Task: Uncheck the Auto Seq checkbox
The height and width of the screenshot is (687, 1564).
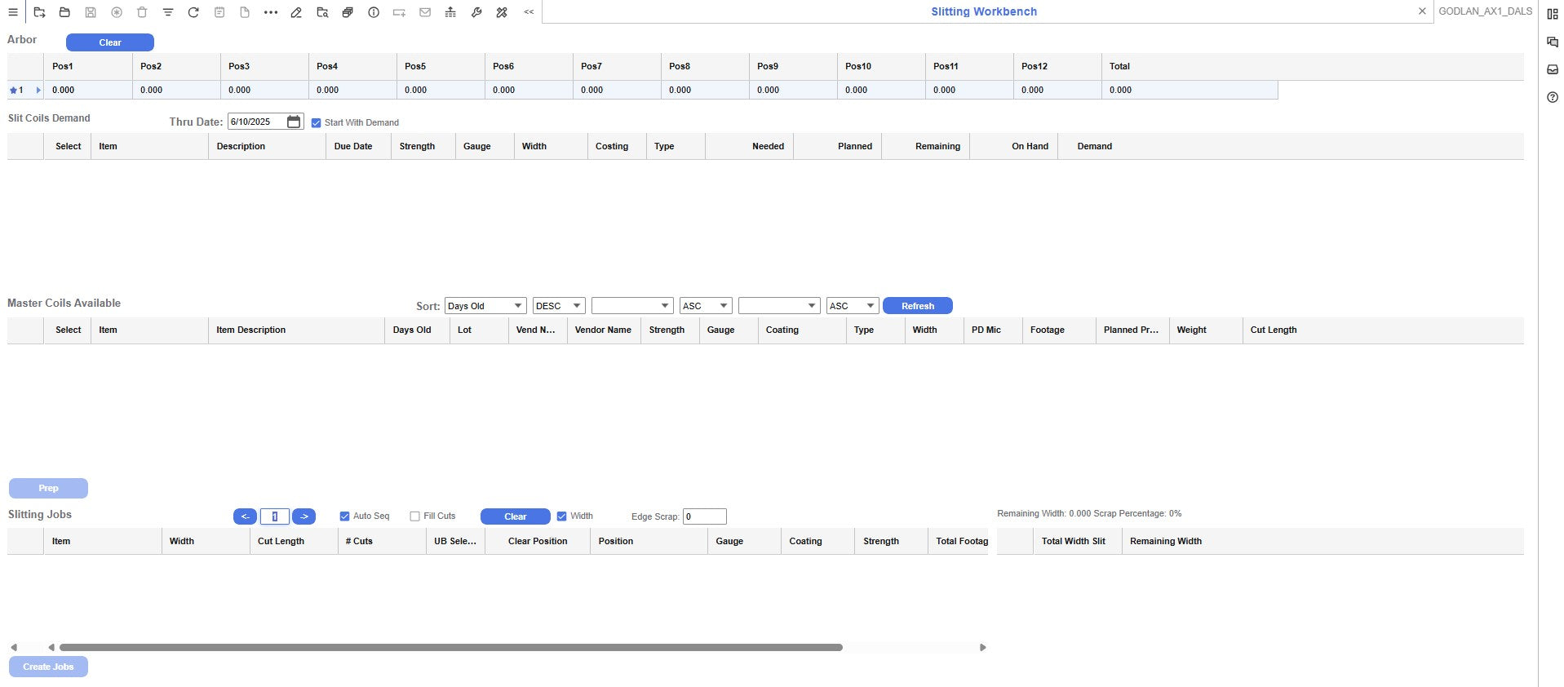Action: (x=344, y=516)
